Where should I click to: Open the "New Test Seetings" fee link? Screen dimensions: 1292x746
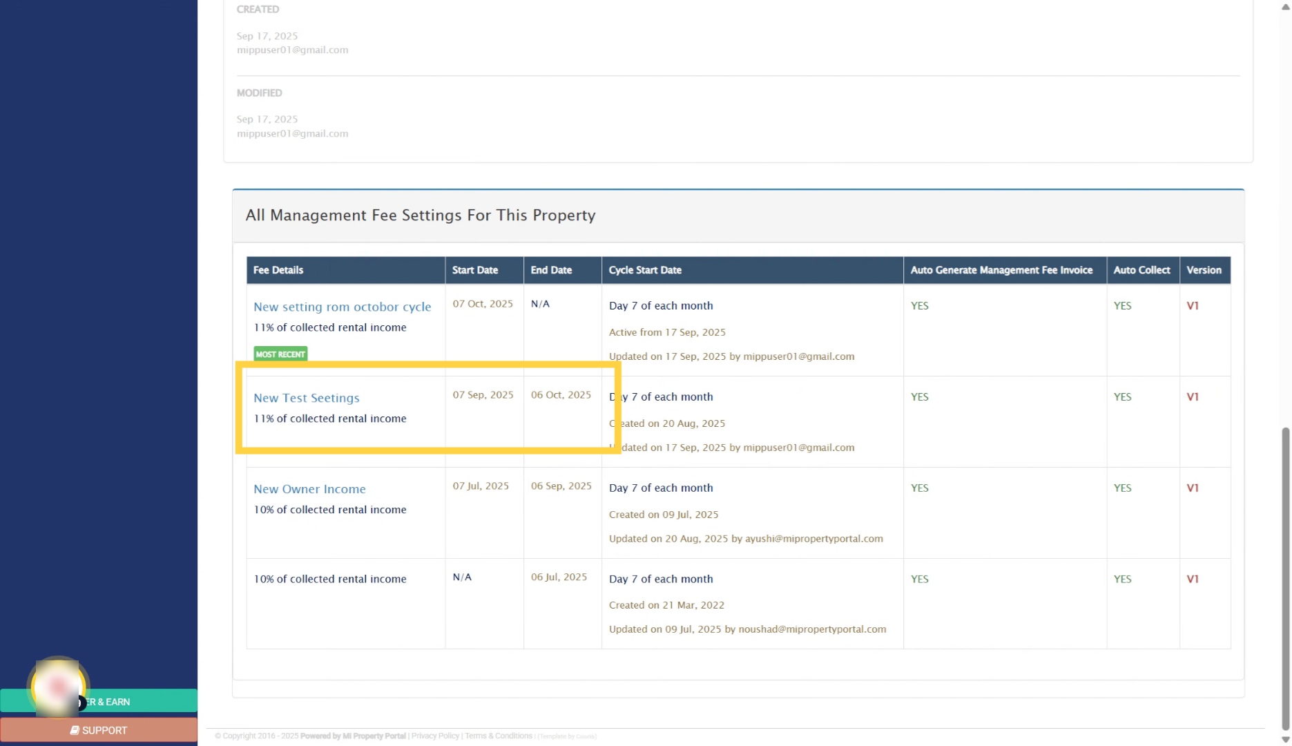(306, 398)
